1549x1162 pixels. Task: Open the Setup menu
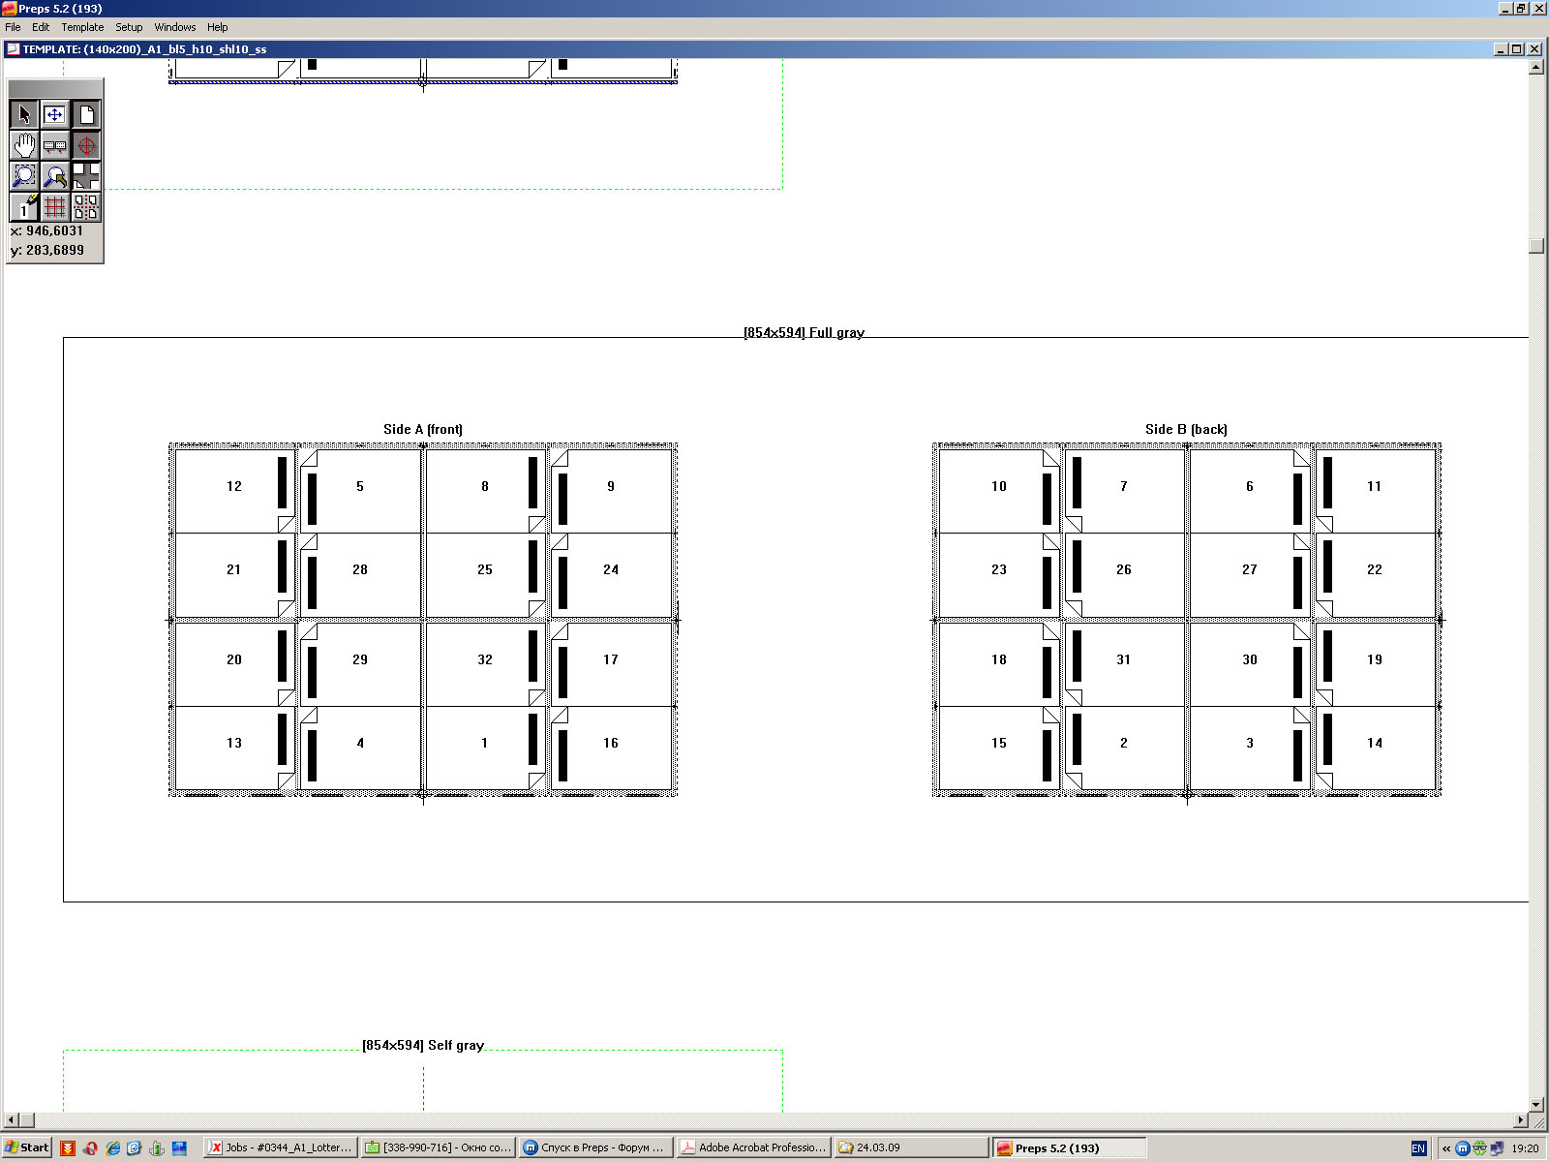pyautogui.click(x=129, y=27)
